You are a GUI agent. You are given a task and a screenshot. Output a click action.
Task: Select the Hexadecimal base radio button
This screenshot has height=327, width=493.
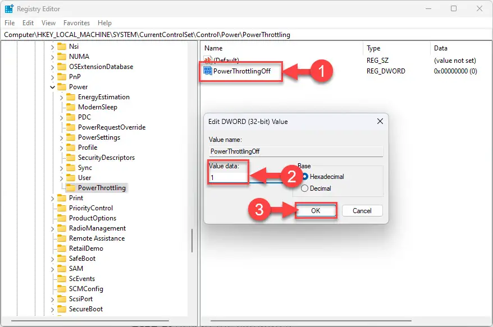pos(305,177)
